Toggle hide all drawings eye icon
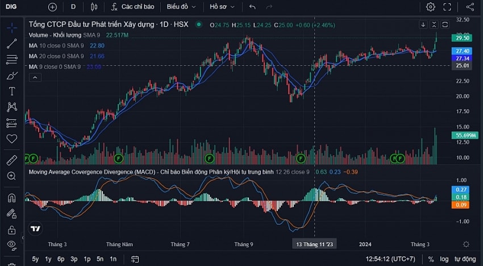Screen dimensions: 483x266 12,245
